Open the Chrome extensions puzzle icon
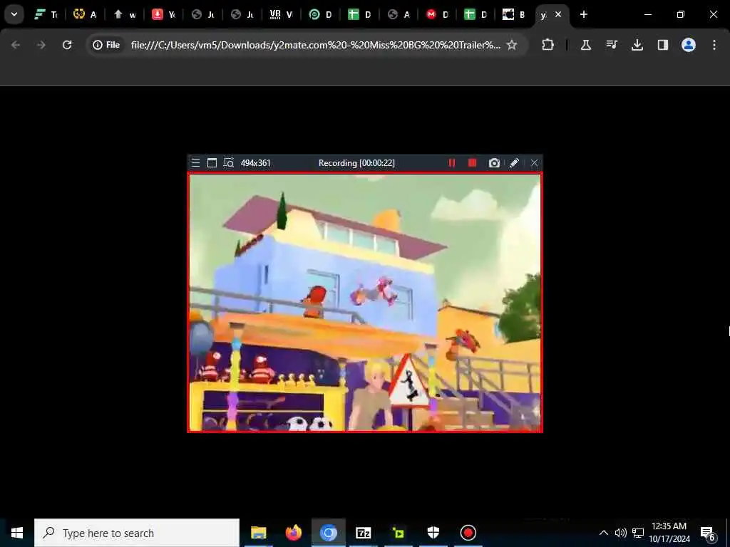 click(548, 45)
